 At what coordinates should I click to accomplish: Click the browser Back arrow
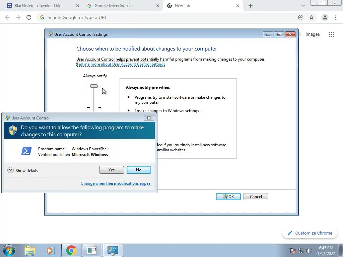point(7,17)
